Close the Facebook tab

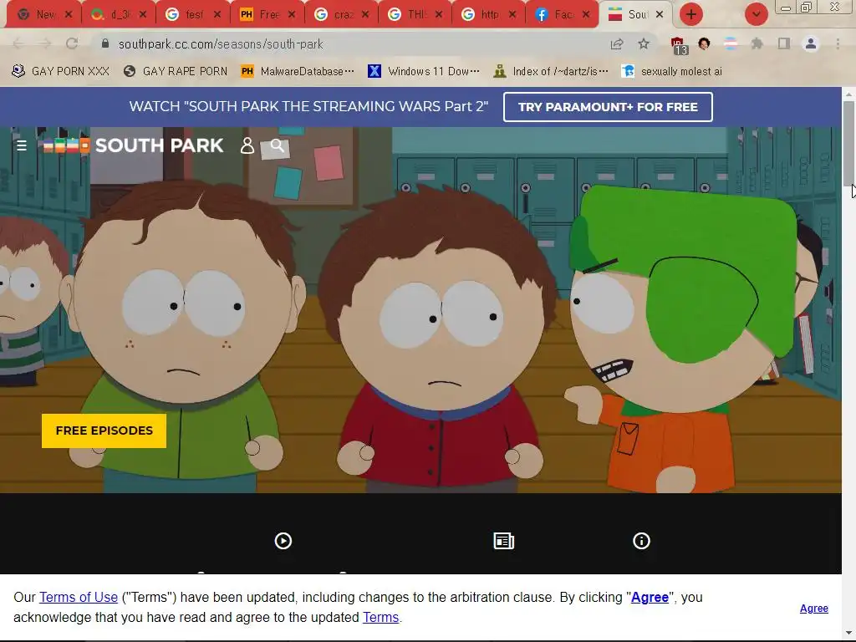coord(586,14)
